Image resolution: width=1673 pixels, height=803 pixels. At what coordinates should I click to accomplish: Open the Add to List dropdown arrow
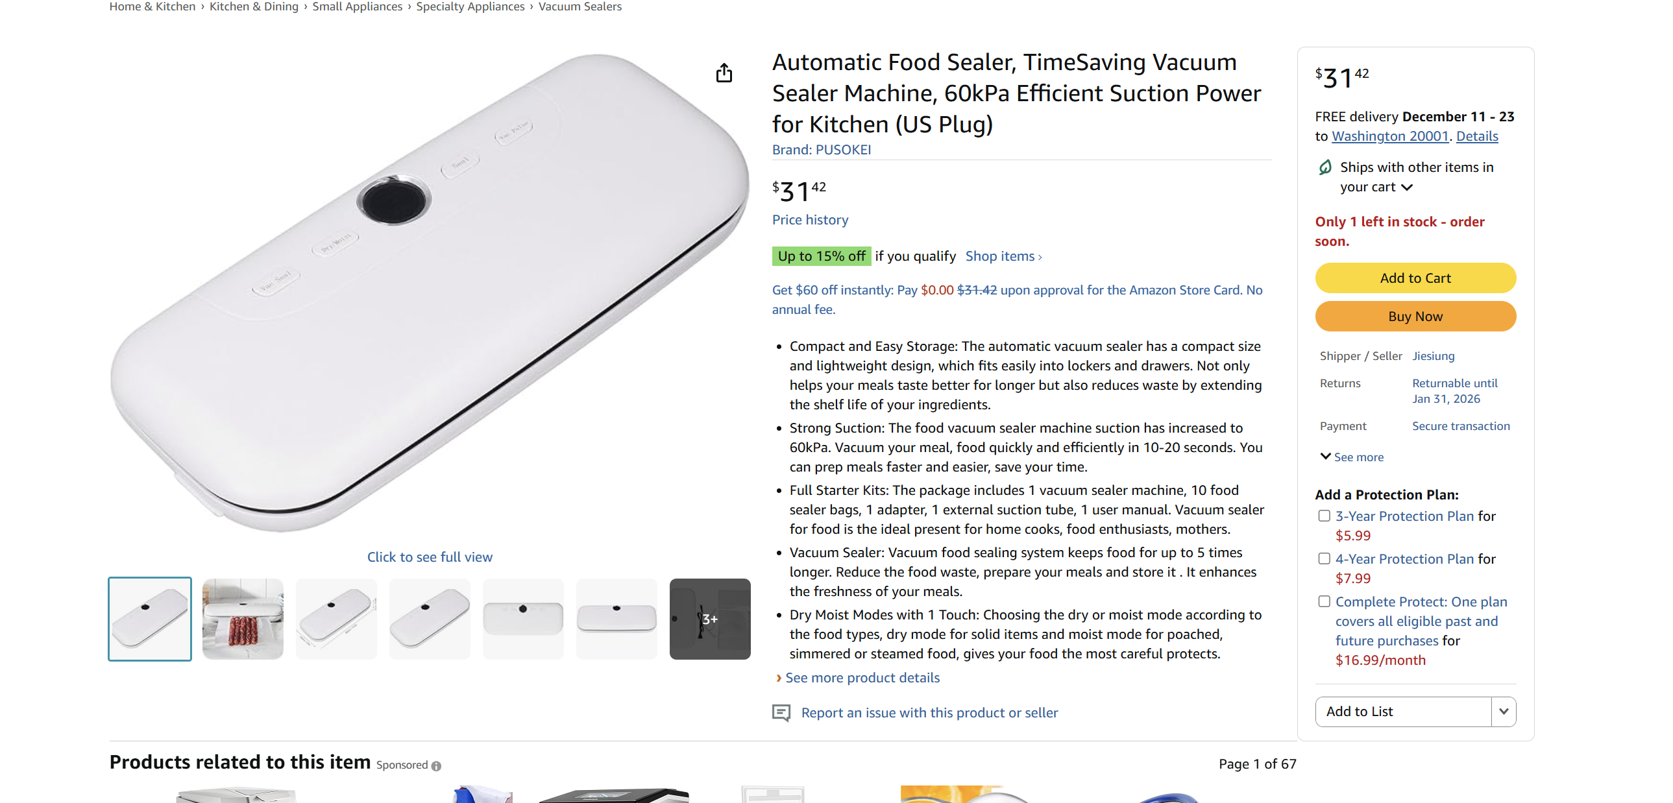click(1504, 712)
